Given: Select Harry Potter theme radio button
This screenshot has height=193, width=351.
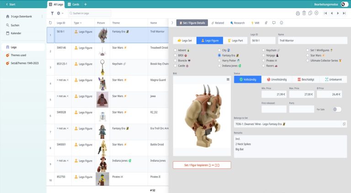Looking at the screenshot, I should [219, 61].
